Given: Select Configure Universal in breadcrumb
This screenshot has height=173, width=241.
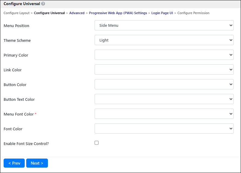Looking at the screenshot, I should pos(49,13).
